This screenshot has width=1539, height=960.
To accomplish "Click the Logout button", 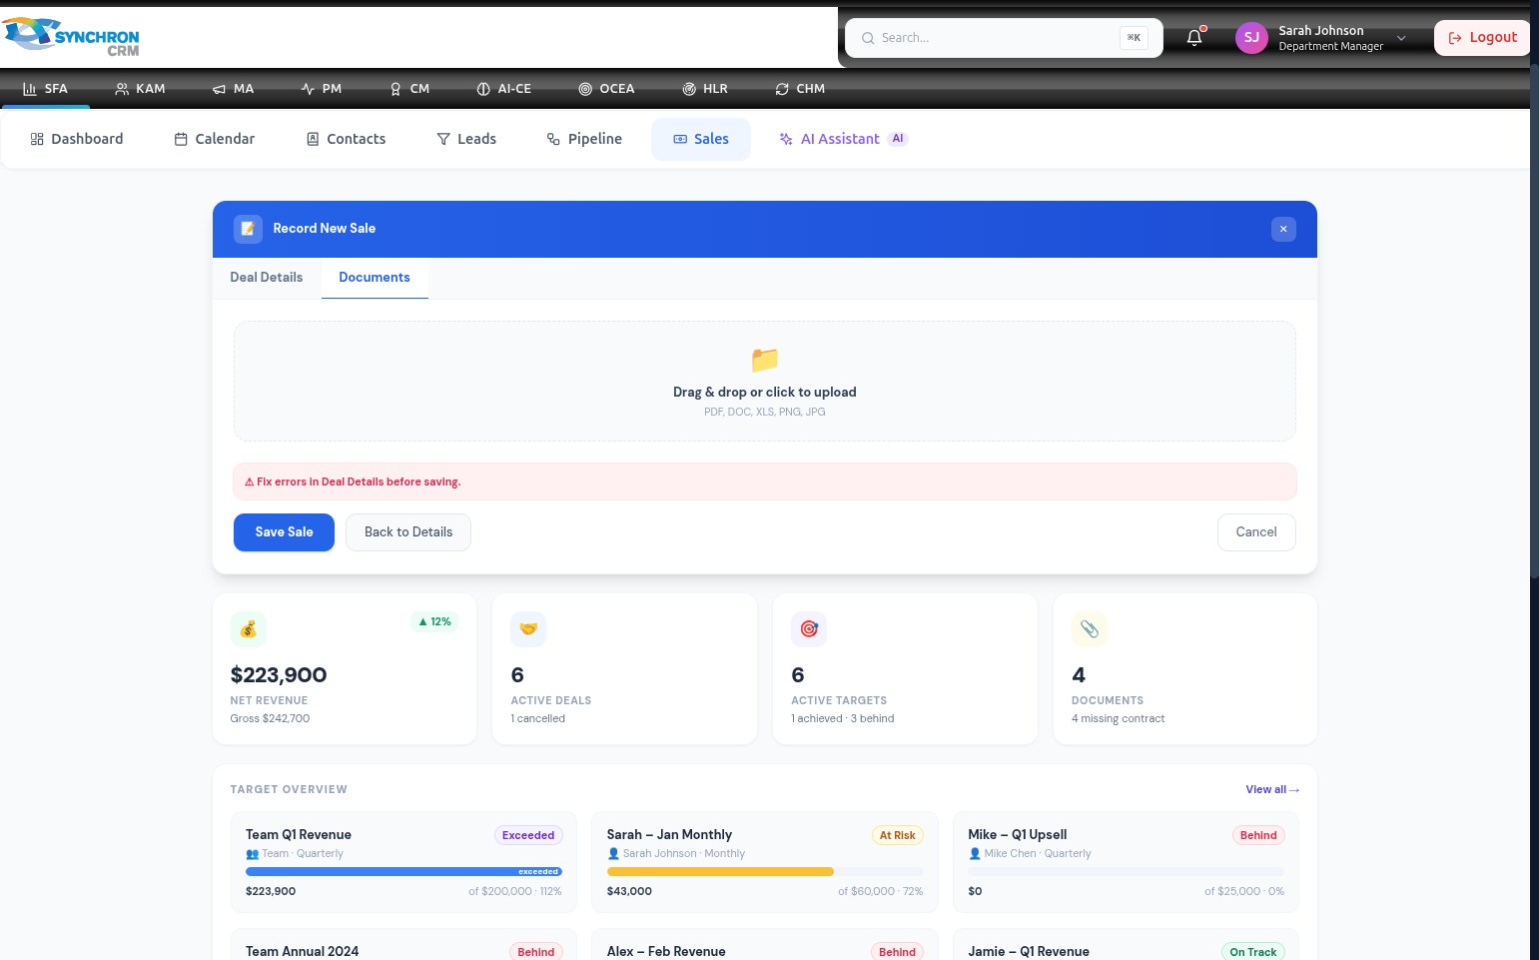I will (x=1482, y=38).
